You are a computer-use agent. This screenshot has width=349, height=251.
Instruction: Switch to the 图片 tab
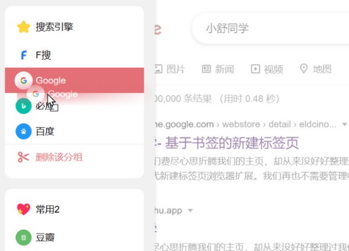click(x=170, y=69)
